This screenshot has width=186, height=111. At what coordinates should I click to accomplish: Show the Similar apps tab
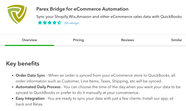pyautogui.click(x=177, y=40)
